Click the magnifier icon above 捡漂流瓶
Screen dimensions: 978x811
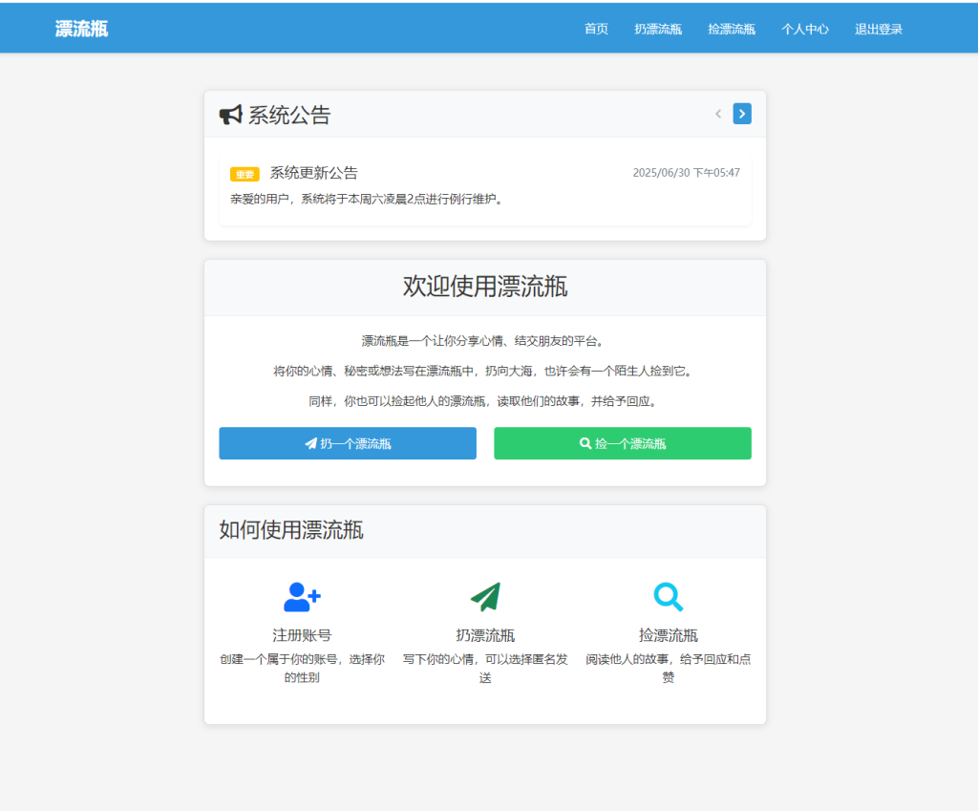point(669,596)
